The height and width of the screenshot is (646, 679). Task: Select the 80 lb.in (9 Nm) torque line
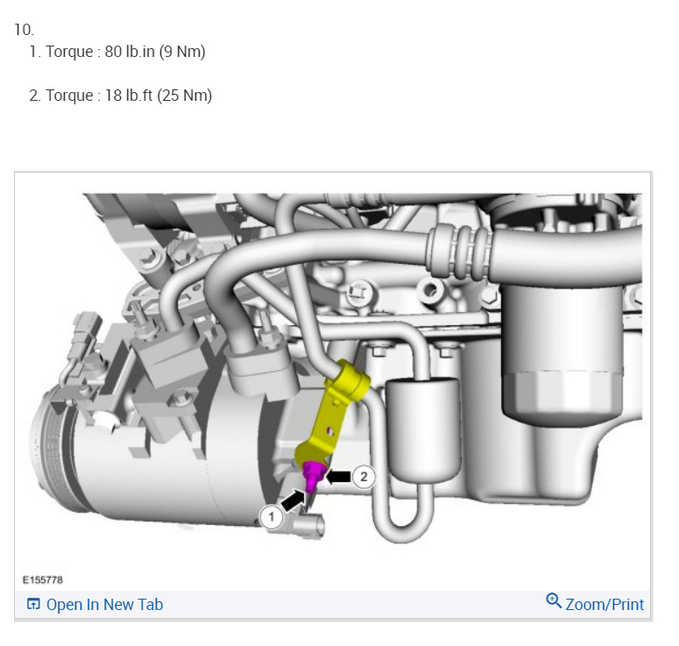pos(117,52)
